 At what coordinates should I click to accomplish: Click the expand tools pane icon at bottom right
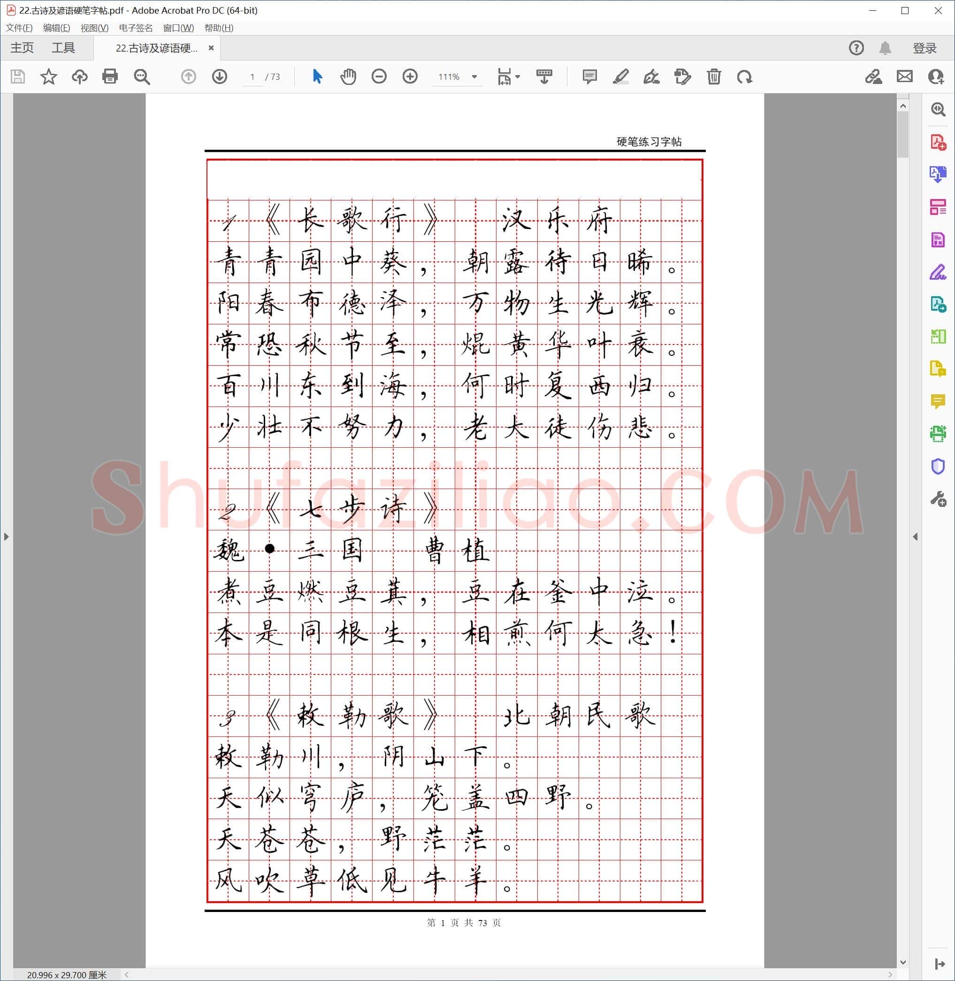940,964
